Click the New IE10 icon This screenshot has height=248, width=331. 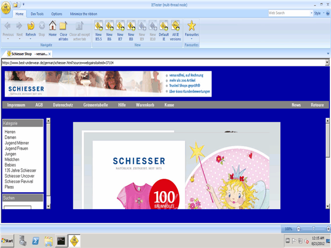[x=153, y=26]
